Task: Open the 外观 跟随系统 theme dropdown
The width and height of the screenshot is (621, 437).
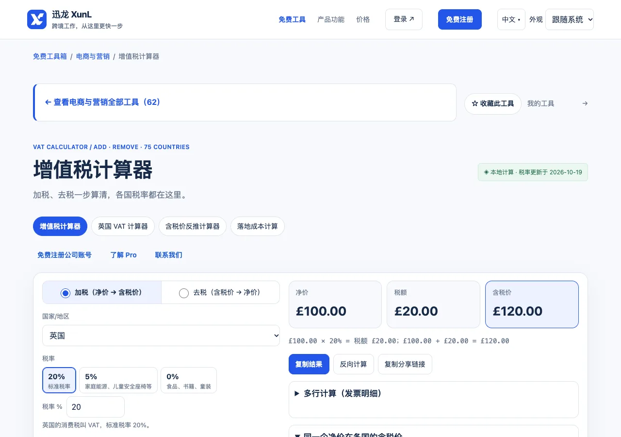Action: pyautogui.click(x=570, y=19)
